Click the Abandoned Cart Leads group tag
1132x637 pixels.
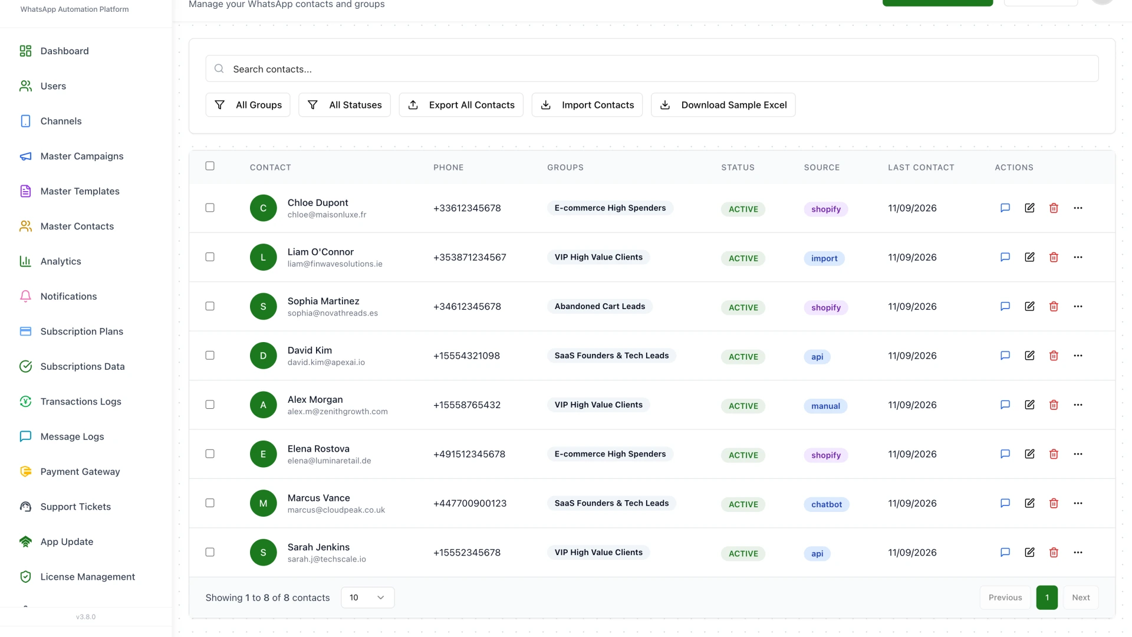[600, 306]
